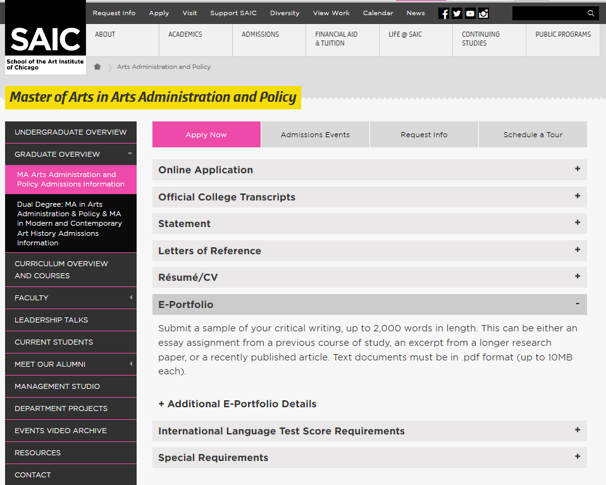Expand the Online Application section

pos(369,169)
